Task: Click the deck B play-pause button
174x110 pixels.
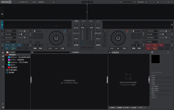Action: [118, 48]
